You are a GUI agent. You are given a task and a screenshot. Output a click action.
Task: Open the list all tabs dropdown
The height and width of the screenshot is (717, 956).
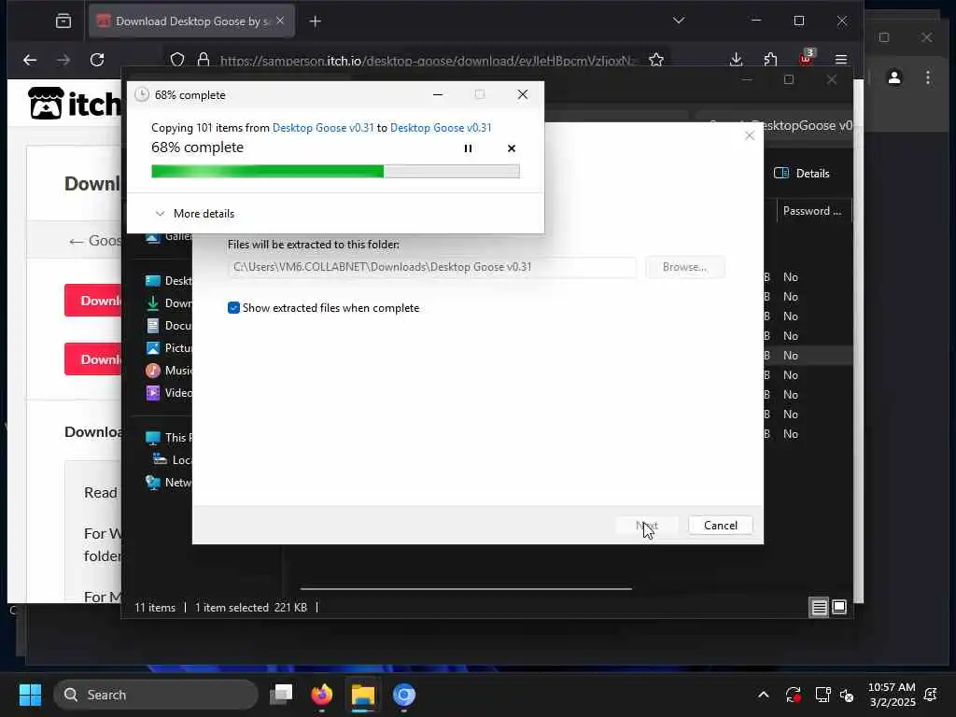pyautogui.click(x=678, y=21)
